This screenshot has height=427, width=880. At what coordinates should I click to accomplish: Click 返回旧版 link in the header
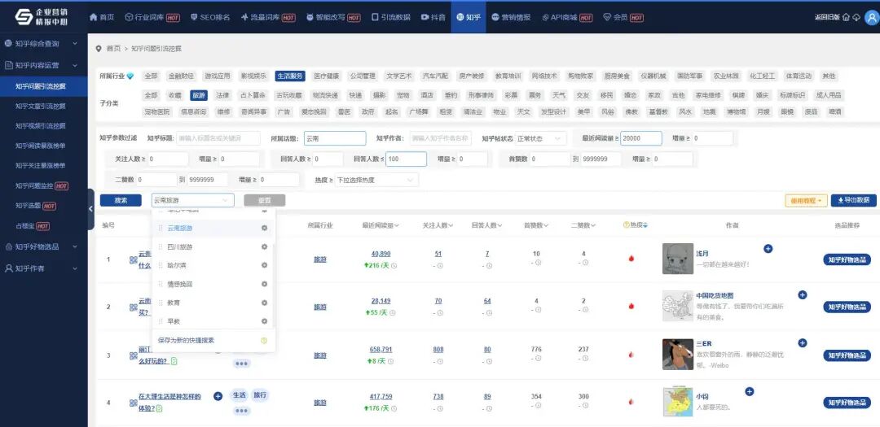[827, 17]
